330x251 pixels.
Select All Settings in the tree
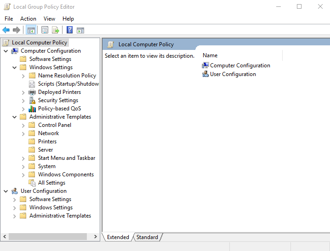(51, 183)
